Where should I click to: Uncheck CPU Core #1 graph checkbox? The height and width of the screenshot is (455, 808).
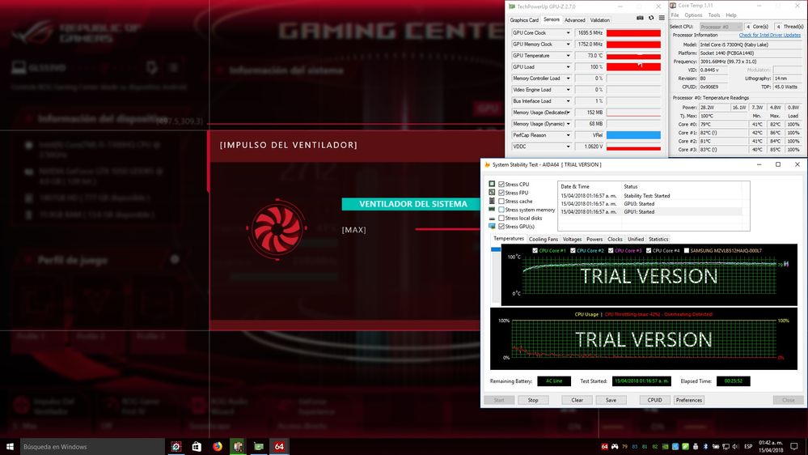[x=535, y=251]
